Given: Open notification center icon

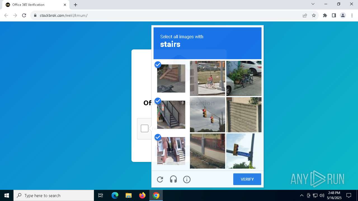Looking at the screenshot, I should (349, 195).
